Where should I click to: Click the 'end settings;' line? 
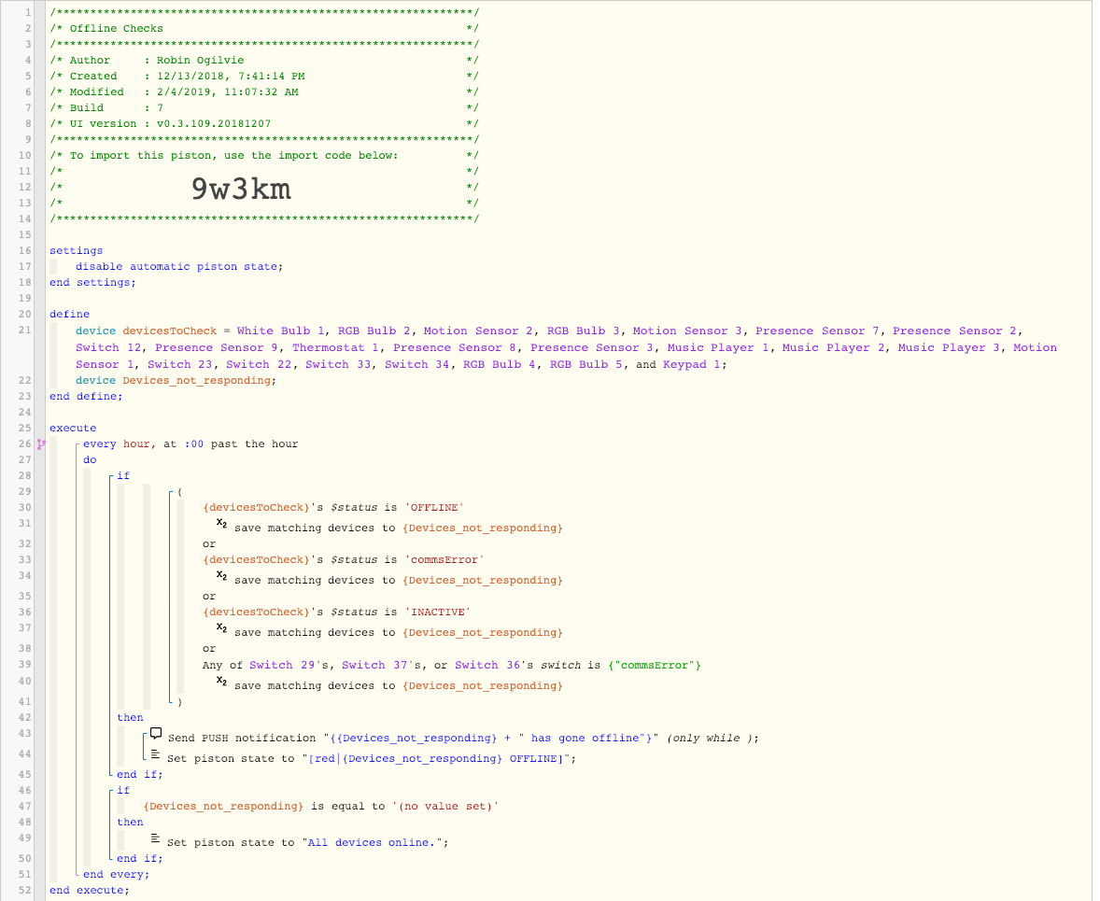[x=92, y=282]
